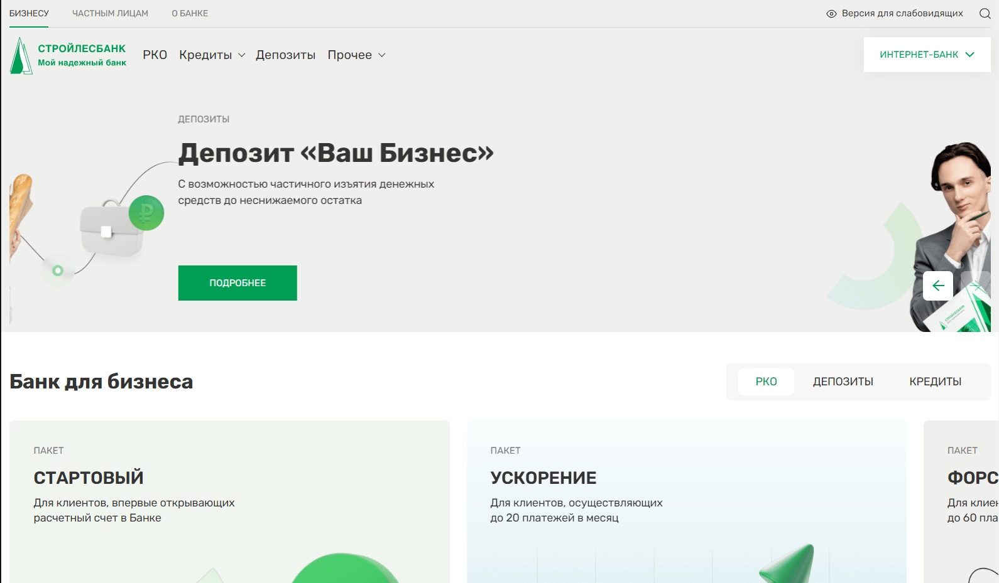Select the КРЕДИТЫ tab in Банк для бизнеса

935,382
